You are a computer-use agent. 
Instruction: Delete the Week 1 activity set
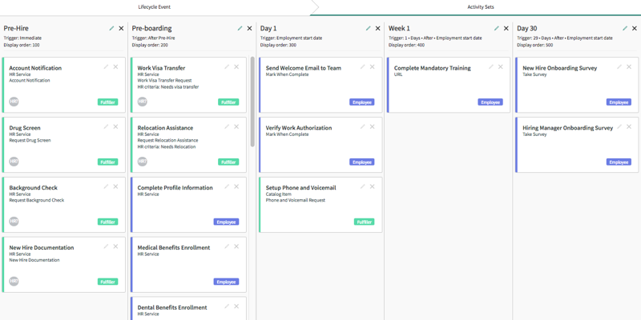pos(506,28)
